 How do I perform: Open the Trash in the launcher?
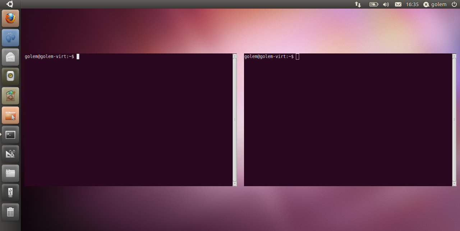[10, 212]
